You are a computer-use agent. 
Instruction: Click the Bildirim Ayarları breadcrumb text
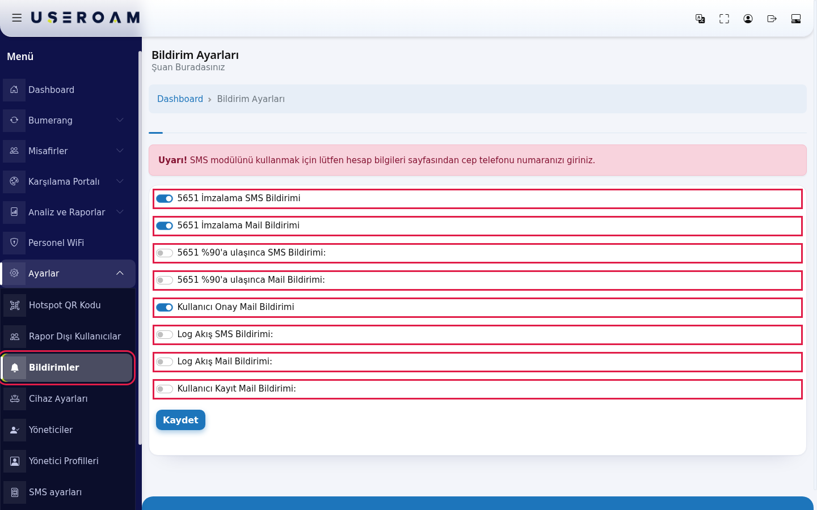pyautogui.click(x=251, y=99)
